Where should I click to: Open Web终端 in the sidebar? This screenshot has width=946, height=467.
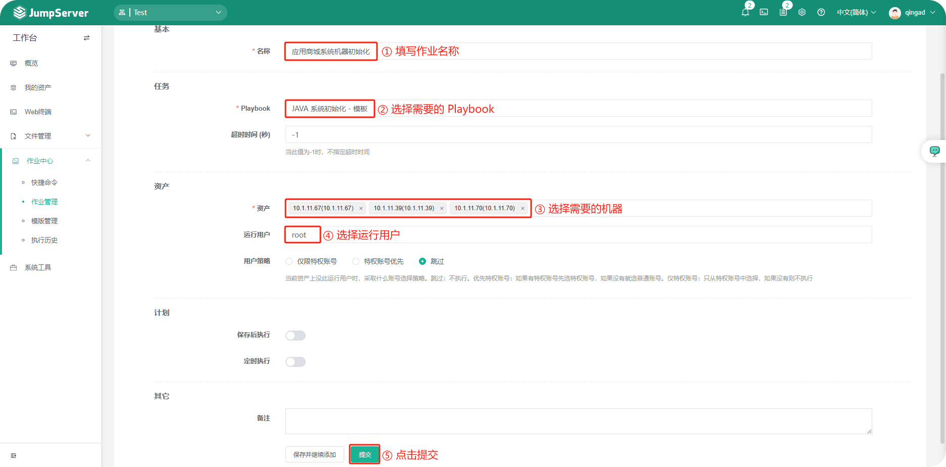click(x=38, y=112)
